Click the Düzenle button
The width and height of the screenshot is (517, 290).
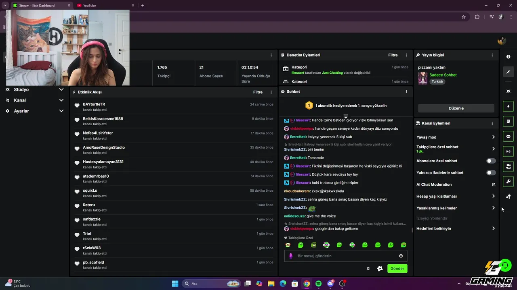click(456, 108)
